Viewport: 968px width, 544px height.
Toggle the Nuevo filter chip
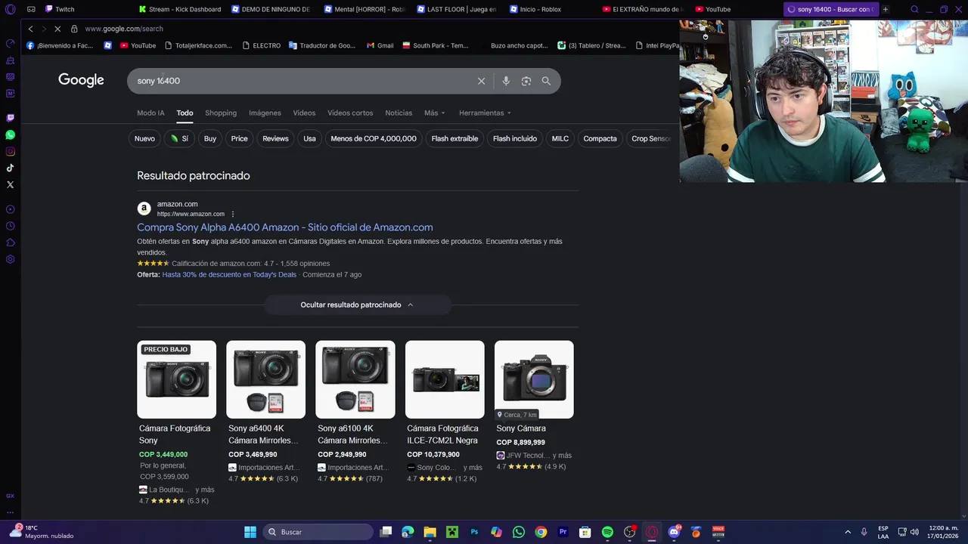tap(144, 138)
